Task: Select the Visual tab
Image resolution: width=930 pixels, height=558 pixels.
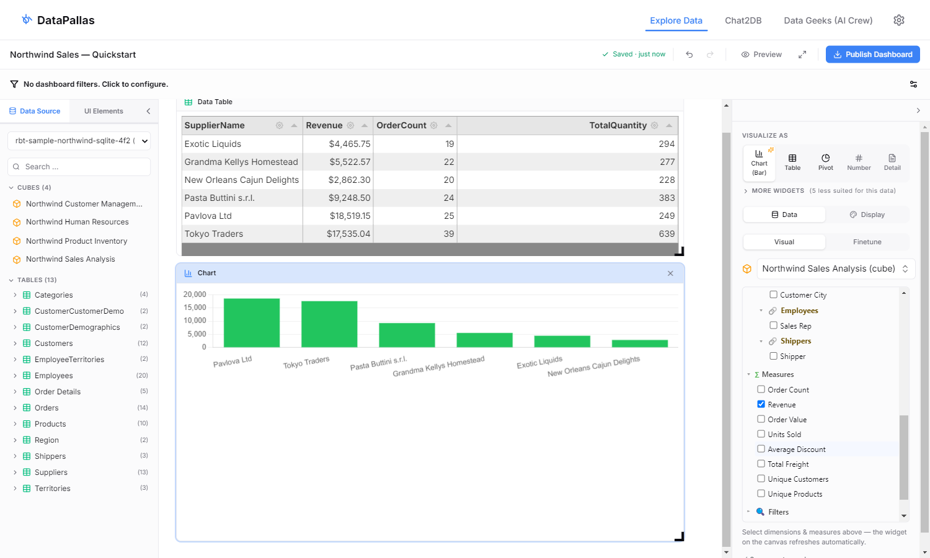Action: click(x=784, y=242)
